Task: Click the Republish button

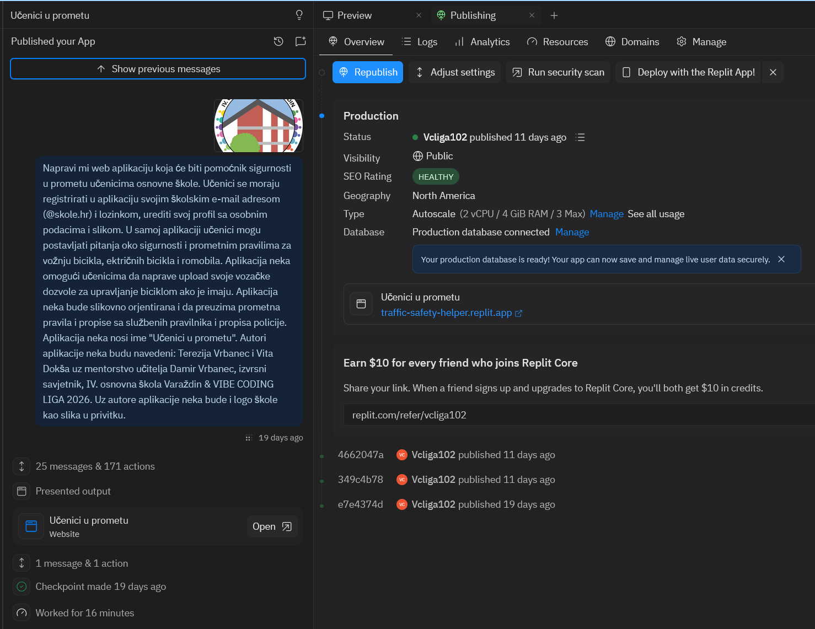Action: 368,72
